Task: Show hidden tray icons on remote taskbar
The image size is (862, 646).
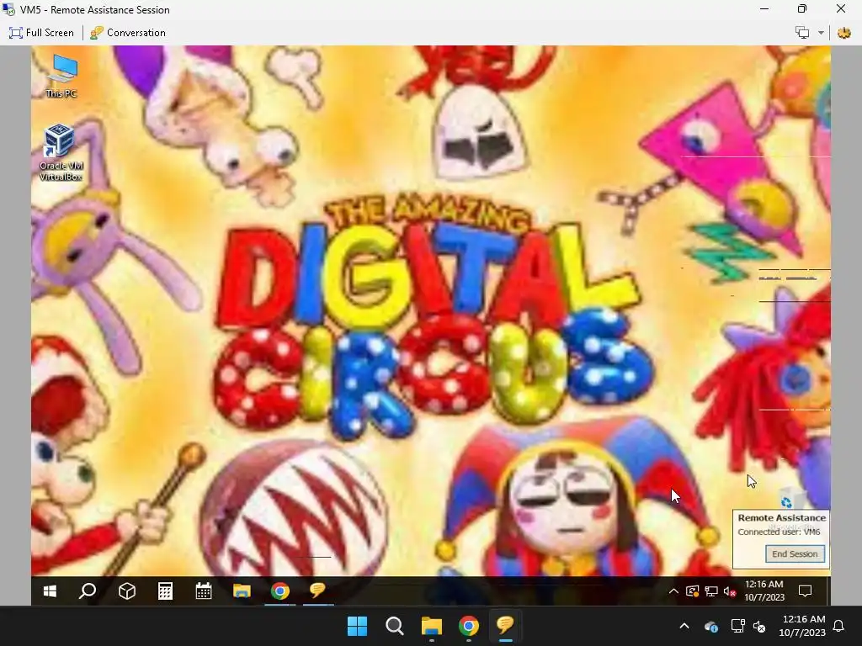Action: [x=673, y=591]
